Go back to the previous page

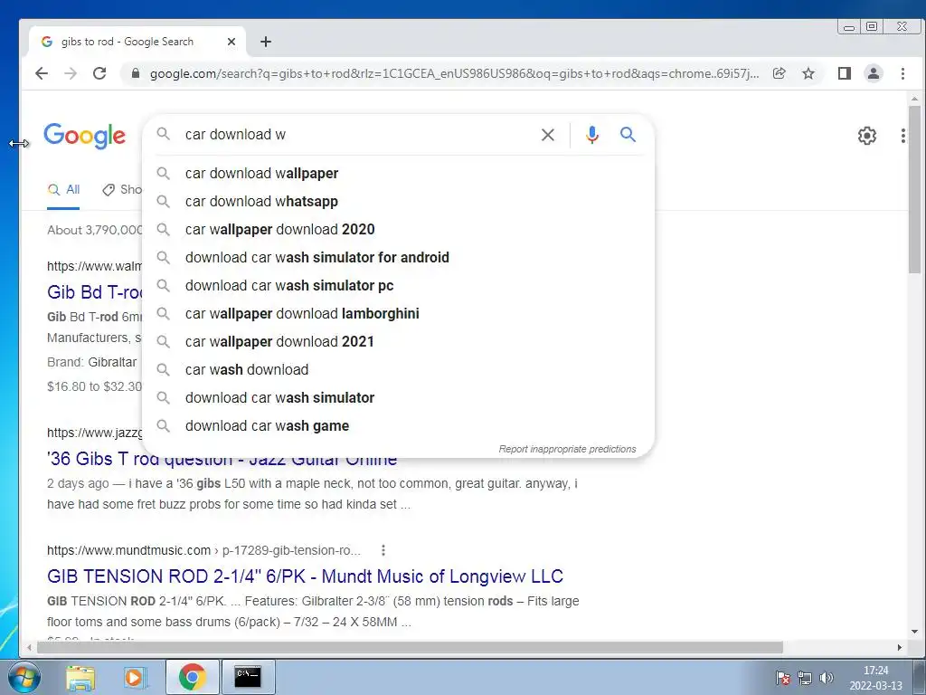(x=42, y=73)
